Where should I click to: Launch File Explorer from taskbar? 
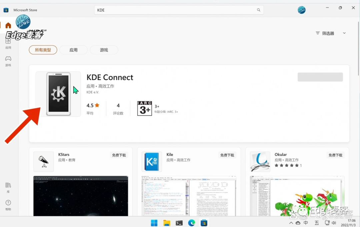point(166,223)
